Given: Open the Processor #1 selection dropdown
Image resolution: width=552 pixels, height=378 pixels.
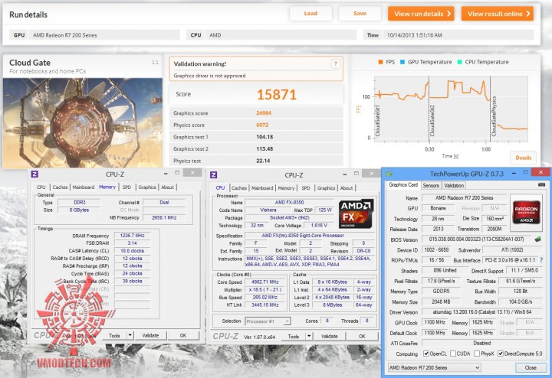Looking at the screenshot, I should point(268,321).
